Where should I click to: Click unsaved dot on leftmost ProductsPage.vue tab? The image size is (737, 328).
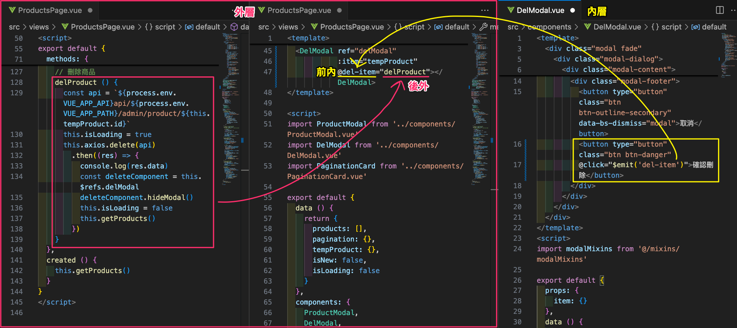pyautogui.click(x=90, y=11)
